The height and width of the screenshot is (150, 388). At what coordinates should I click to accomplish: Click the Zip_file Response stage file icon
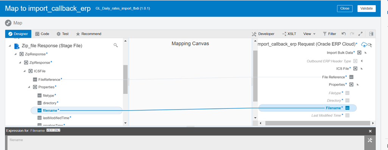(x=17, y=46)
